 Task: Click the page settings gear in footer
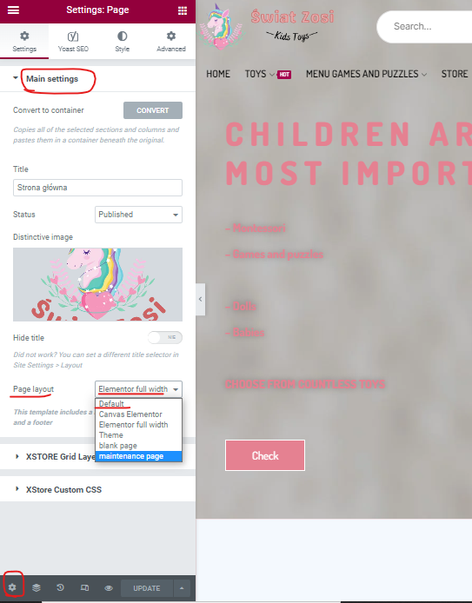coord(12,587)
